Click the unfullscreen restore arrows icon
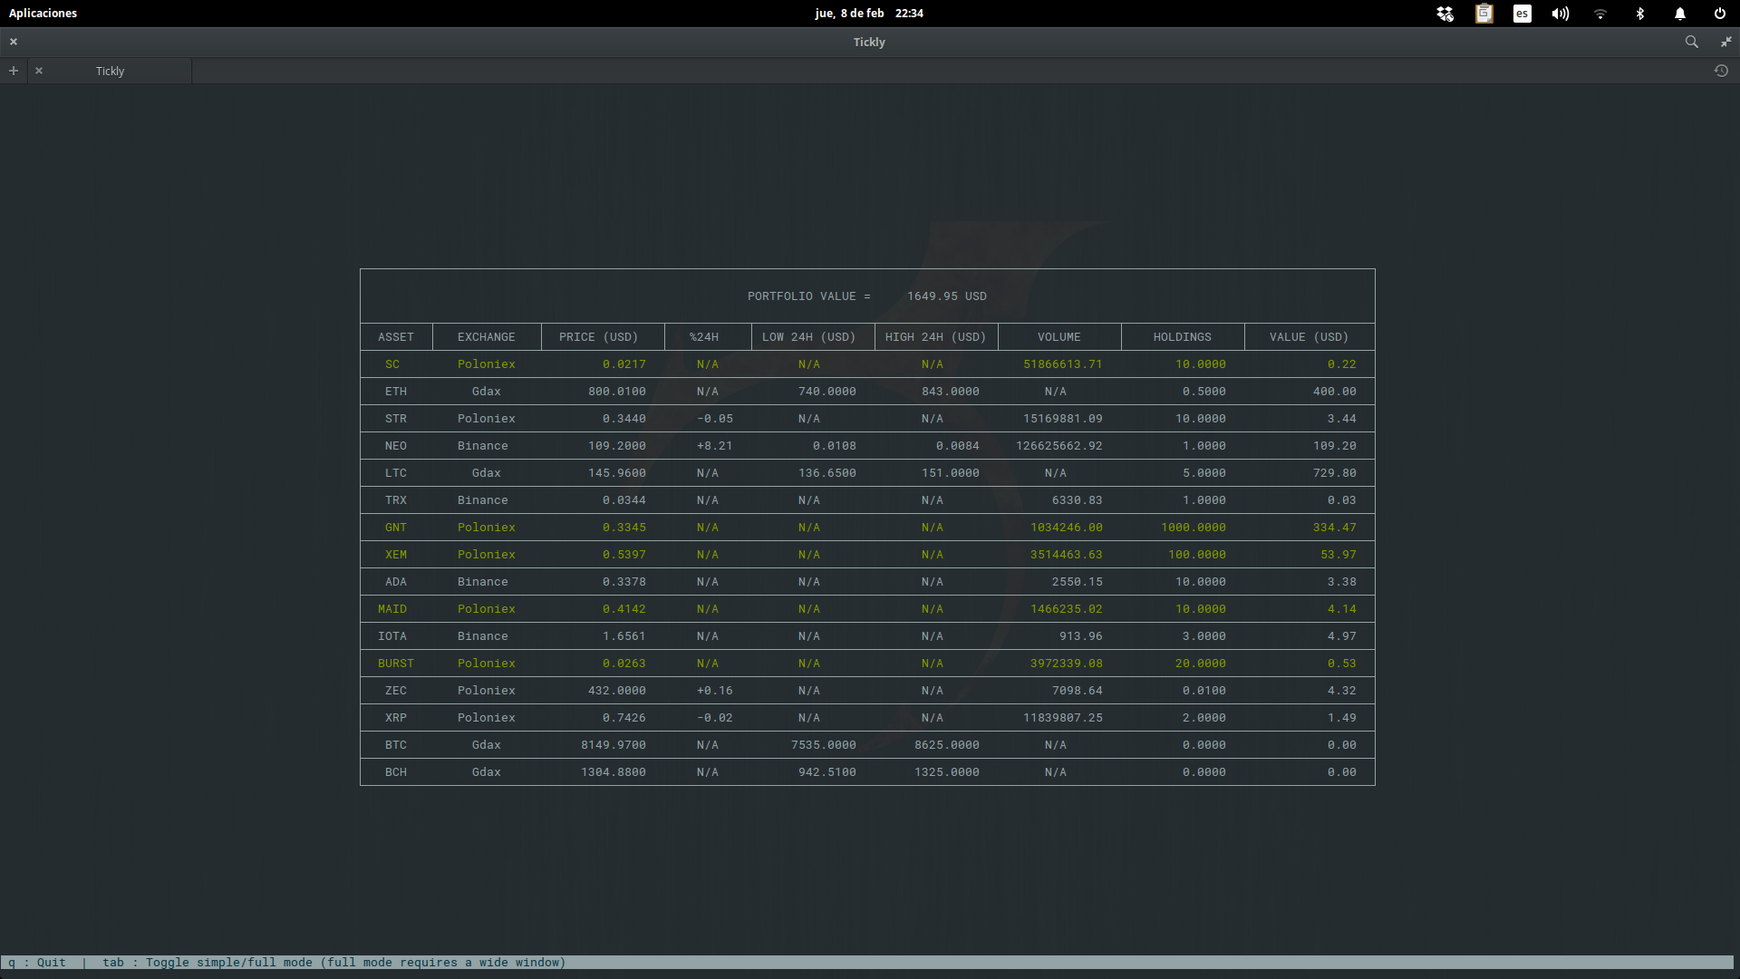 click(1725, 42)
